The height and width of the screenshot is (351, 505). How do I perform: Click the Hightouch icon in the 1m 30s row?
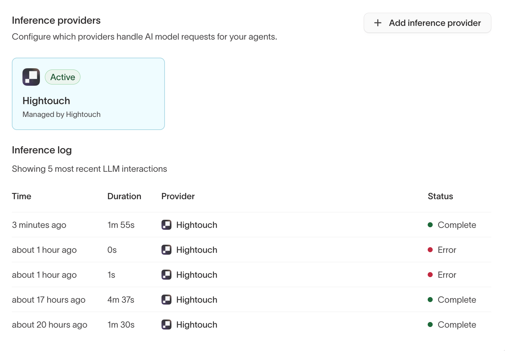(166, 325)
